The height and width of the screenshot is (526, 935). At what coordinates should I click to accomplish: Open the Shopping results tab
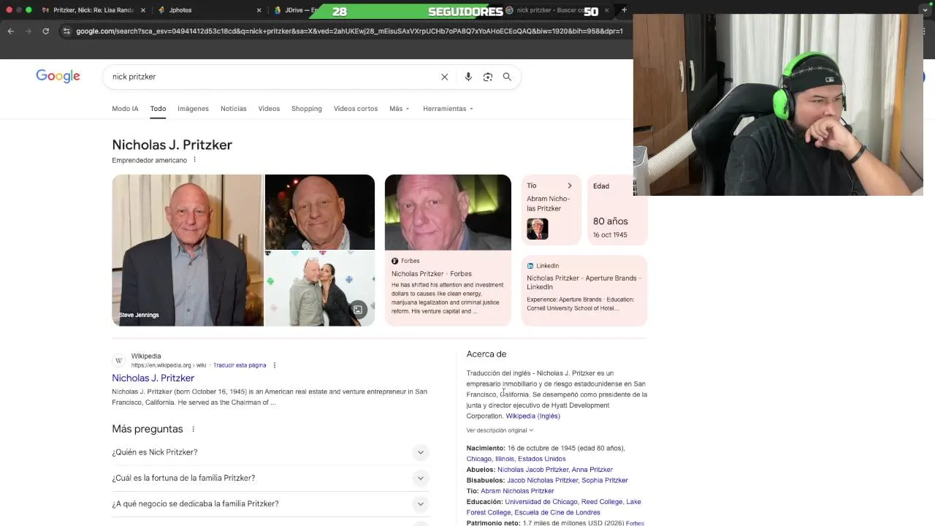[x=306, y=109]
